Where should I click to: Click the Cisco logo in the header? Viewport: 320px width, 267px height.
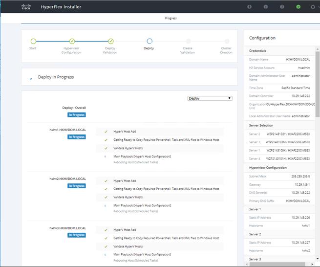point(26,7)
